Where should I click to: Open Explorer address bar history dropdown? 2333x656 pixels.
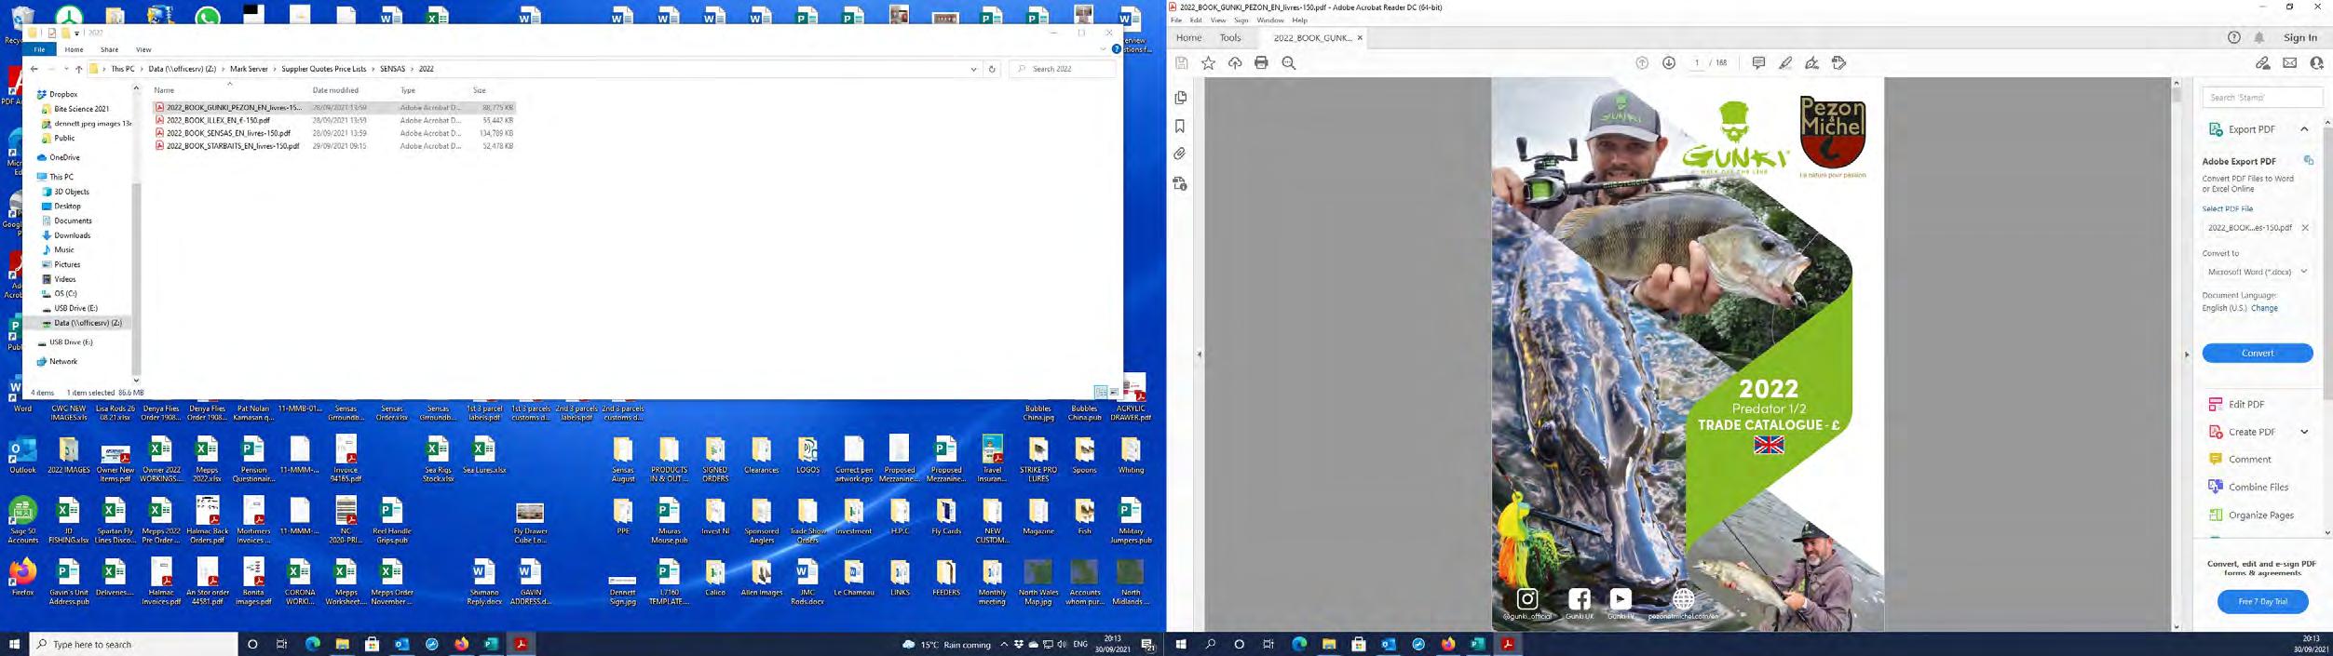click(x=973, y=69)
